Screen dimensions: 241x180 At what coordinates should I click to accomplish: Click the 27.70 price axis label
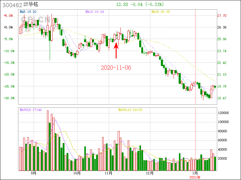tap(222, 16)
